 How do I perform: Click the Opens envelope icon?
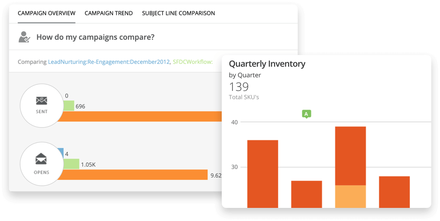pos(41,159)
